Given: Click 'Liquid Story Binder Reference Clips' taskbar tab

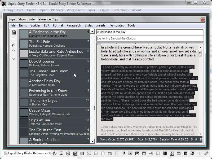Looking at the screenshot, I should point(28,153).
